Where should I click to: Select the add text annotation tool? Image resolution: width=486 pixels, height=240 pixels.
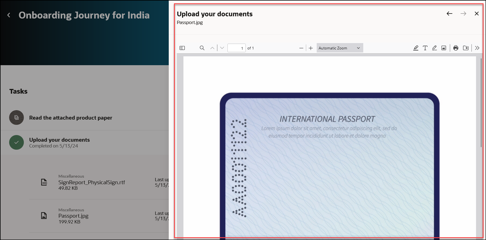pyautogui.click(x=425, y=48)
